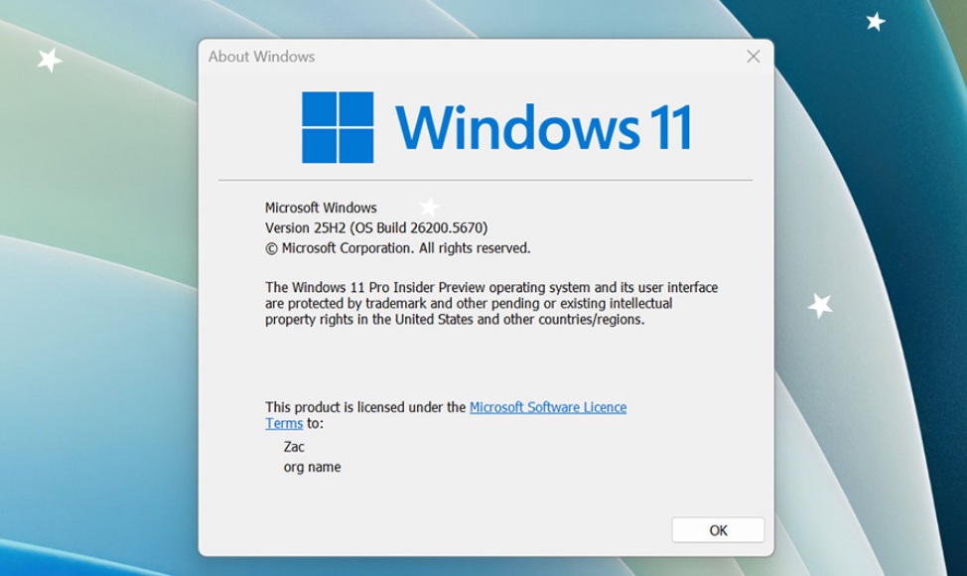967x576 pixels.
Task: Click the "About Windows" title bar text
Action: tap(261, 57)
